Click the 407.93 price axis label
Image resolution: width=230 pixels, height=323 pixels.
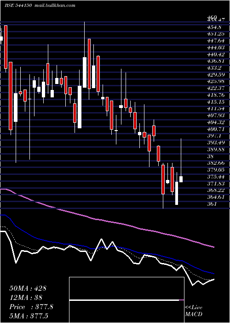[x=216, y=115]
